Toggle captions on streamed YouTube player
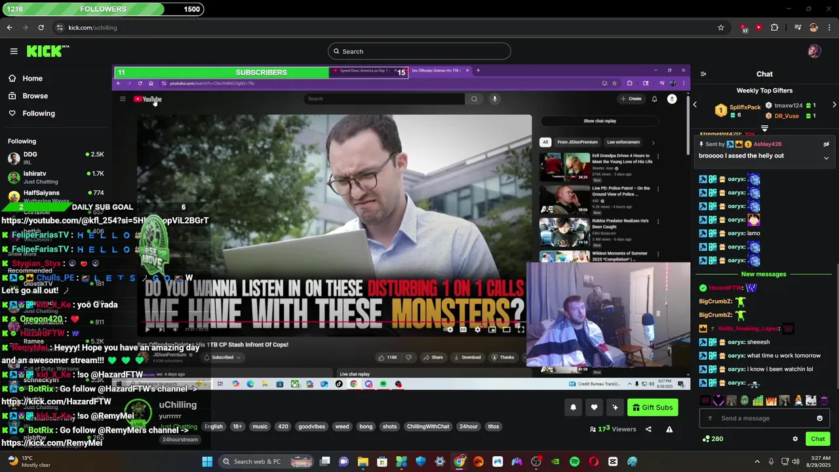 (x=463, y=330)
